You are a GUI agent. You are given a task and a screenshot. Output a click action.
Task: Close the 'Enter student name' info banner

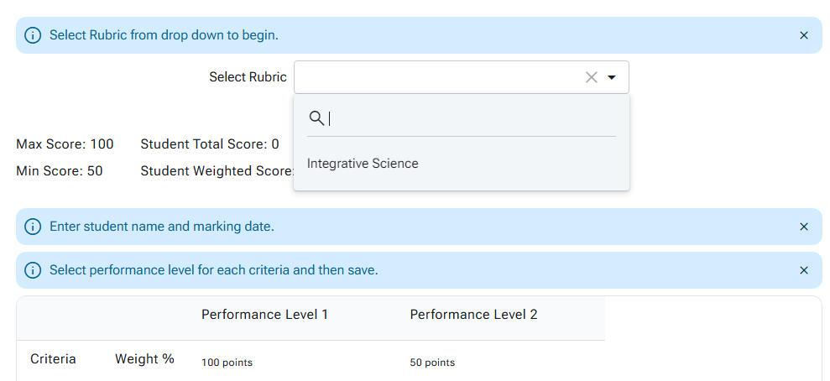[x=803, y=227]
